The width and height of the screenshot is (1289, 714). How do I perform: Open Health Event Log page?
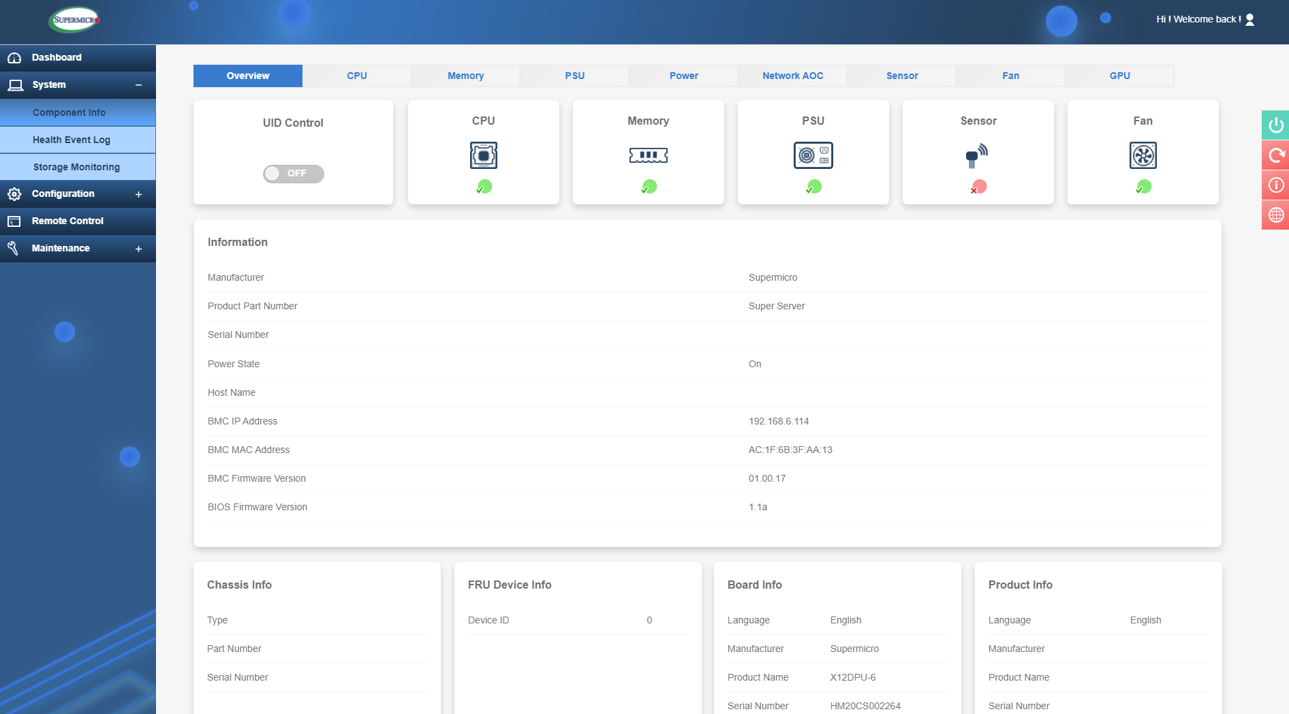point(72,140)
